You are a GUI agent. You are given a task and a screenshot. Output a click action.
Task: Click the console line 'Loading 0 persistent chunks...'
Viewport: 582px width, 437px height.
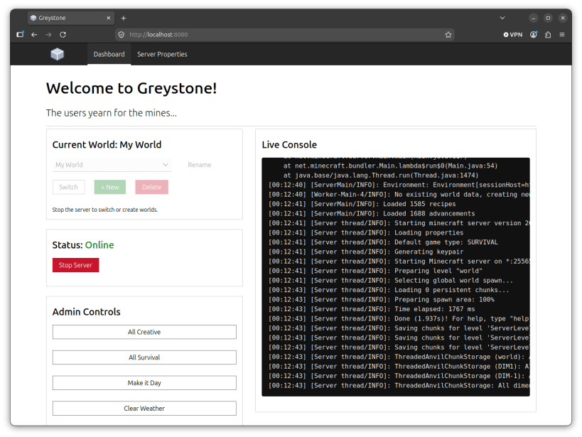(x=452, y=290)
